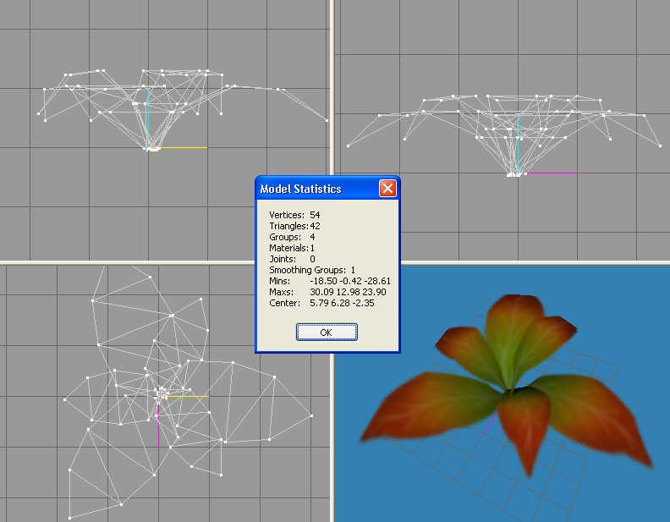Image resolution: width=670 pixels, height=522 pixels.
Task: Click vertical splitter between top viewports
Action: pyautogui.click(x=332, y=85)
